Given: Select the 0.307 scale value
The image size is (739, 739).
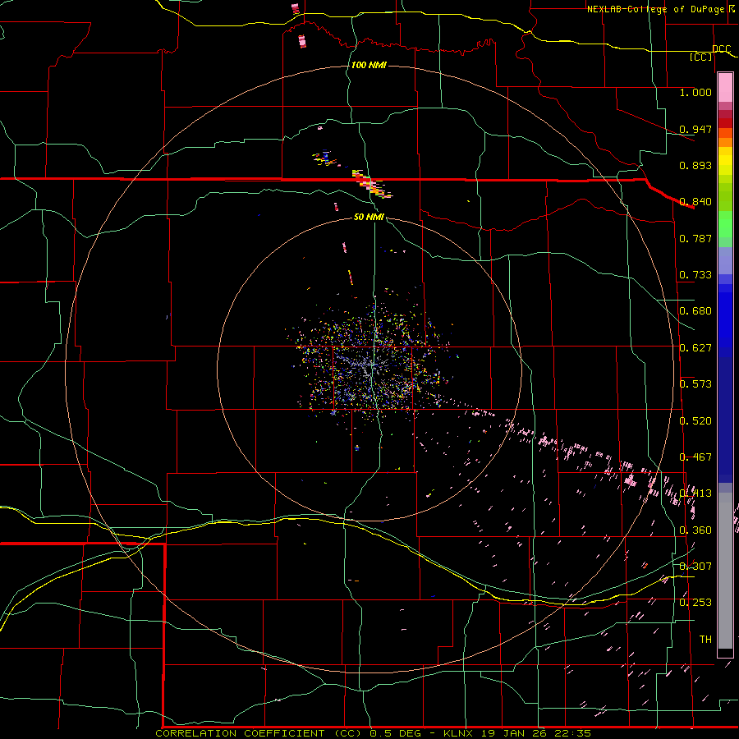Looking at the screenshot, I should [695, 567].
